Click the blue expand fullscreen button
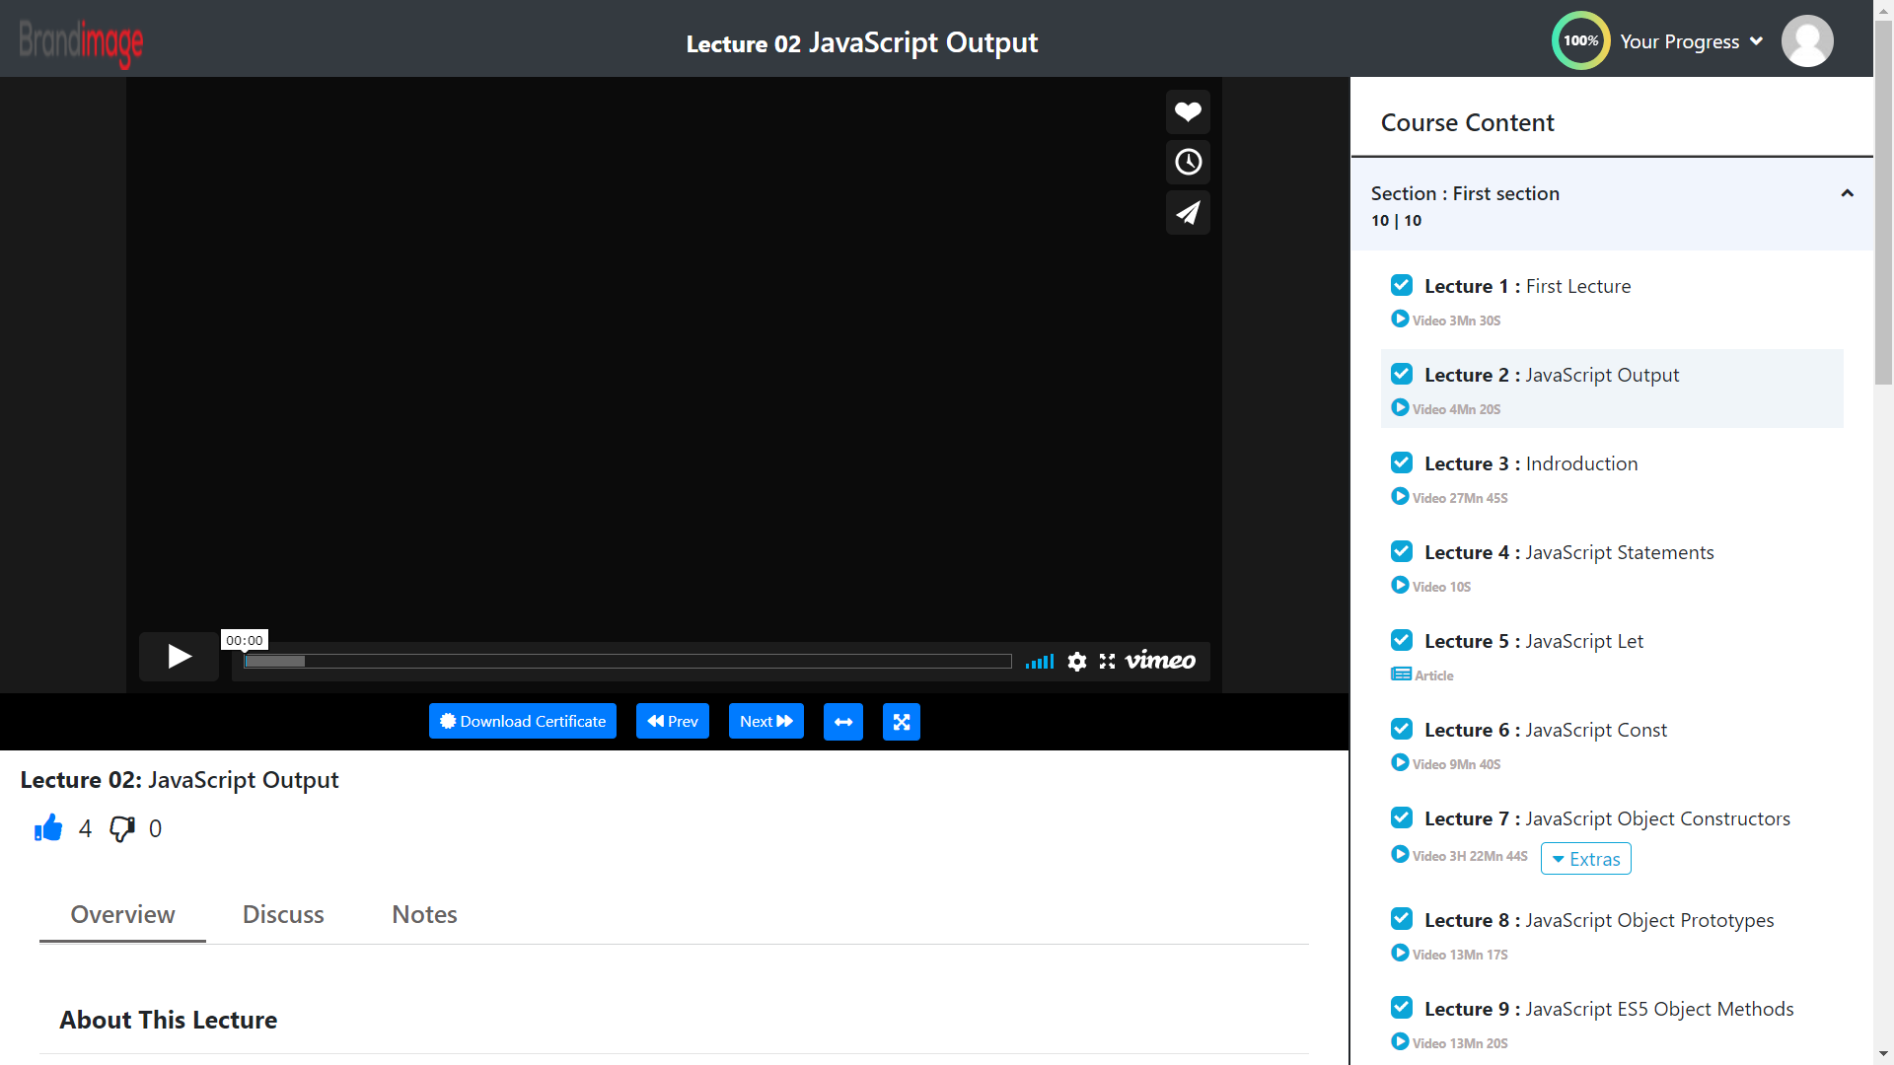 [x=902, y=722]
